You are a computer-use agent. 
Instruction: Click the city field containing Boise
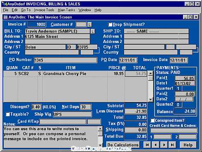tap(45, 47)
